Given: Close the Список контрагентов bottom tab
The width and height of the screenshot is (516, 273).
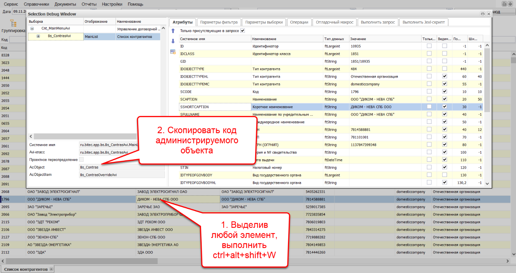Looking at the screenshot, I should tap(51, 269).
